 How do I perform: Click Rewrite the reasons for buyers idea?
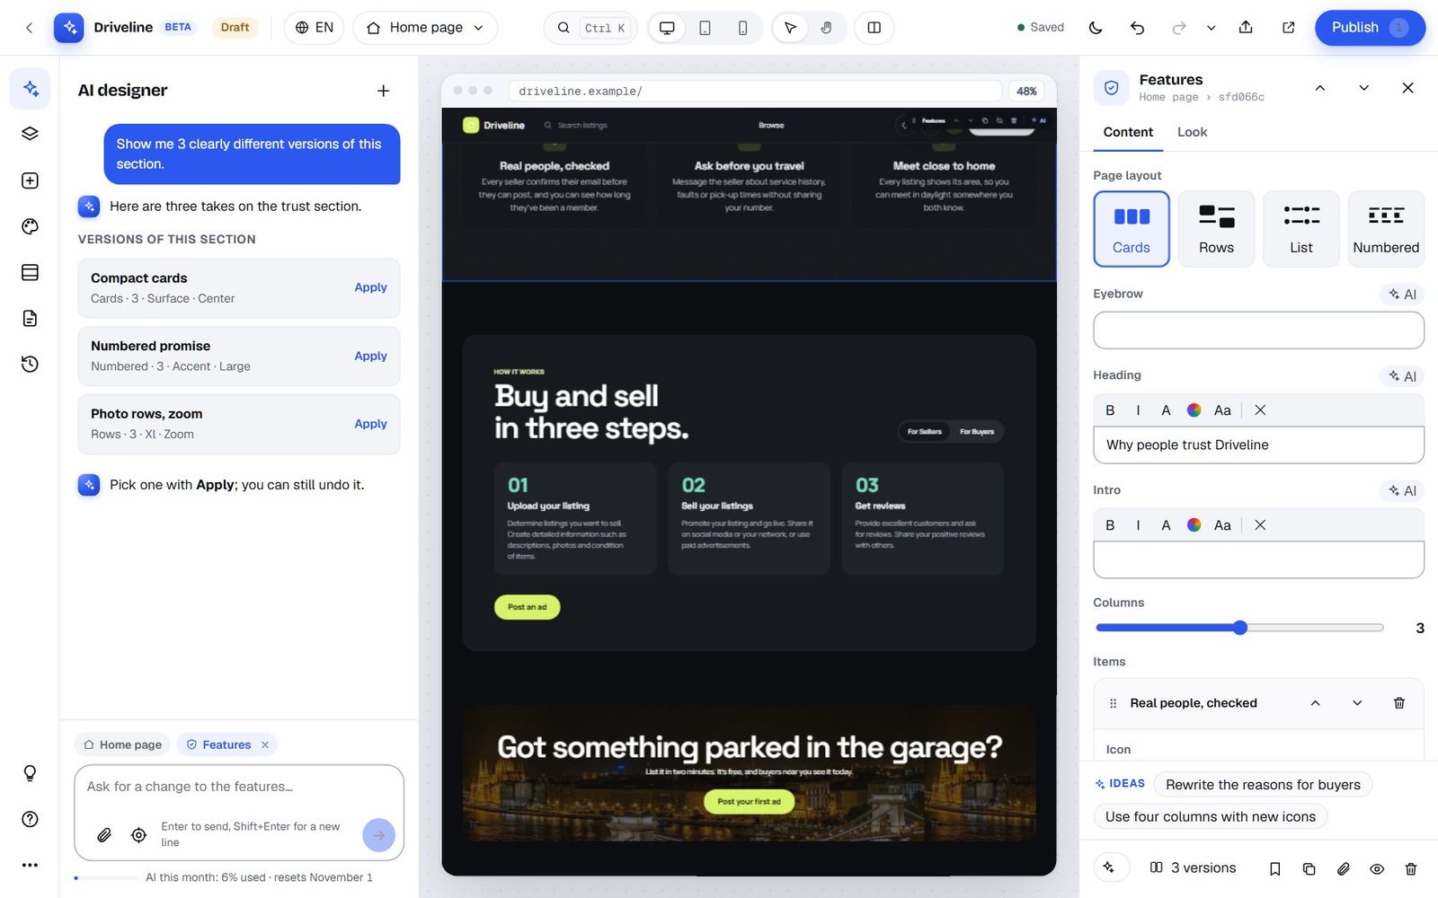click(x=1263, y=785)
